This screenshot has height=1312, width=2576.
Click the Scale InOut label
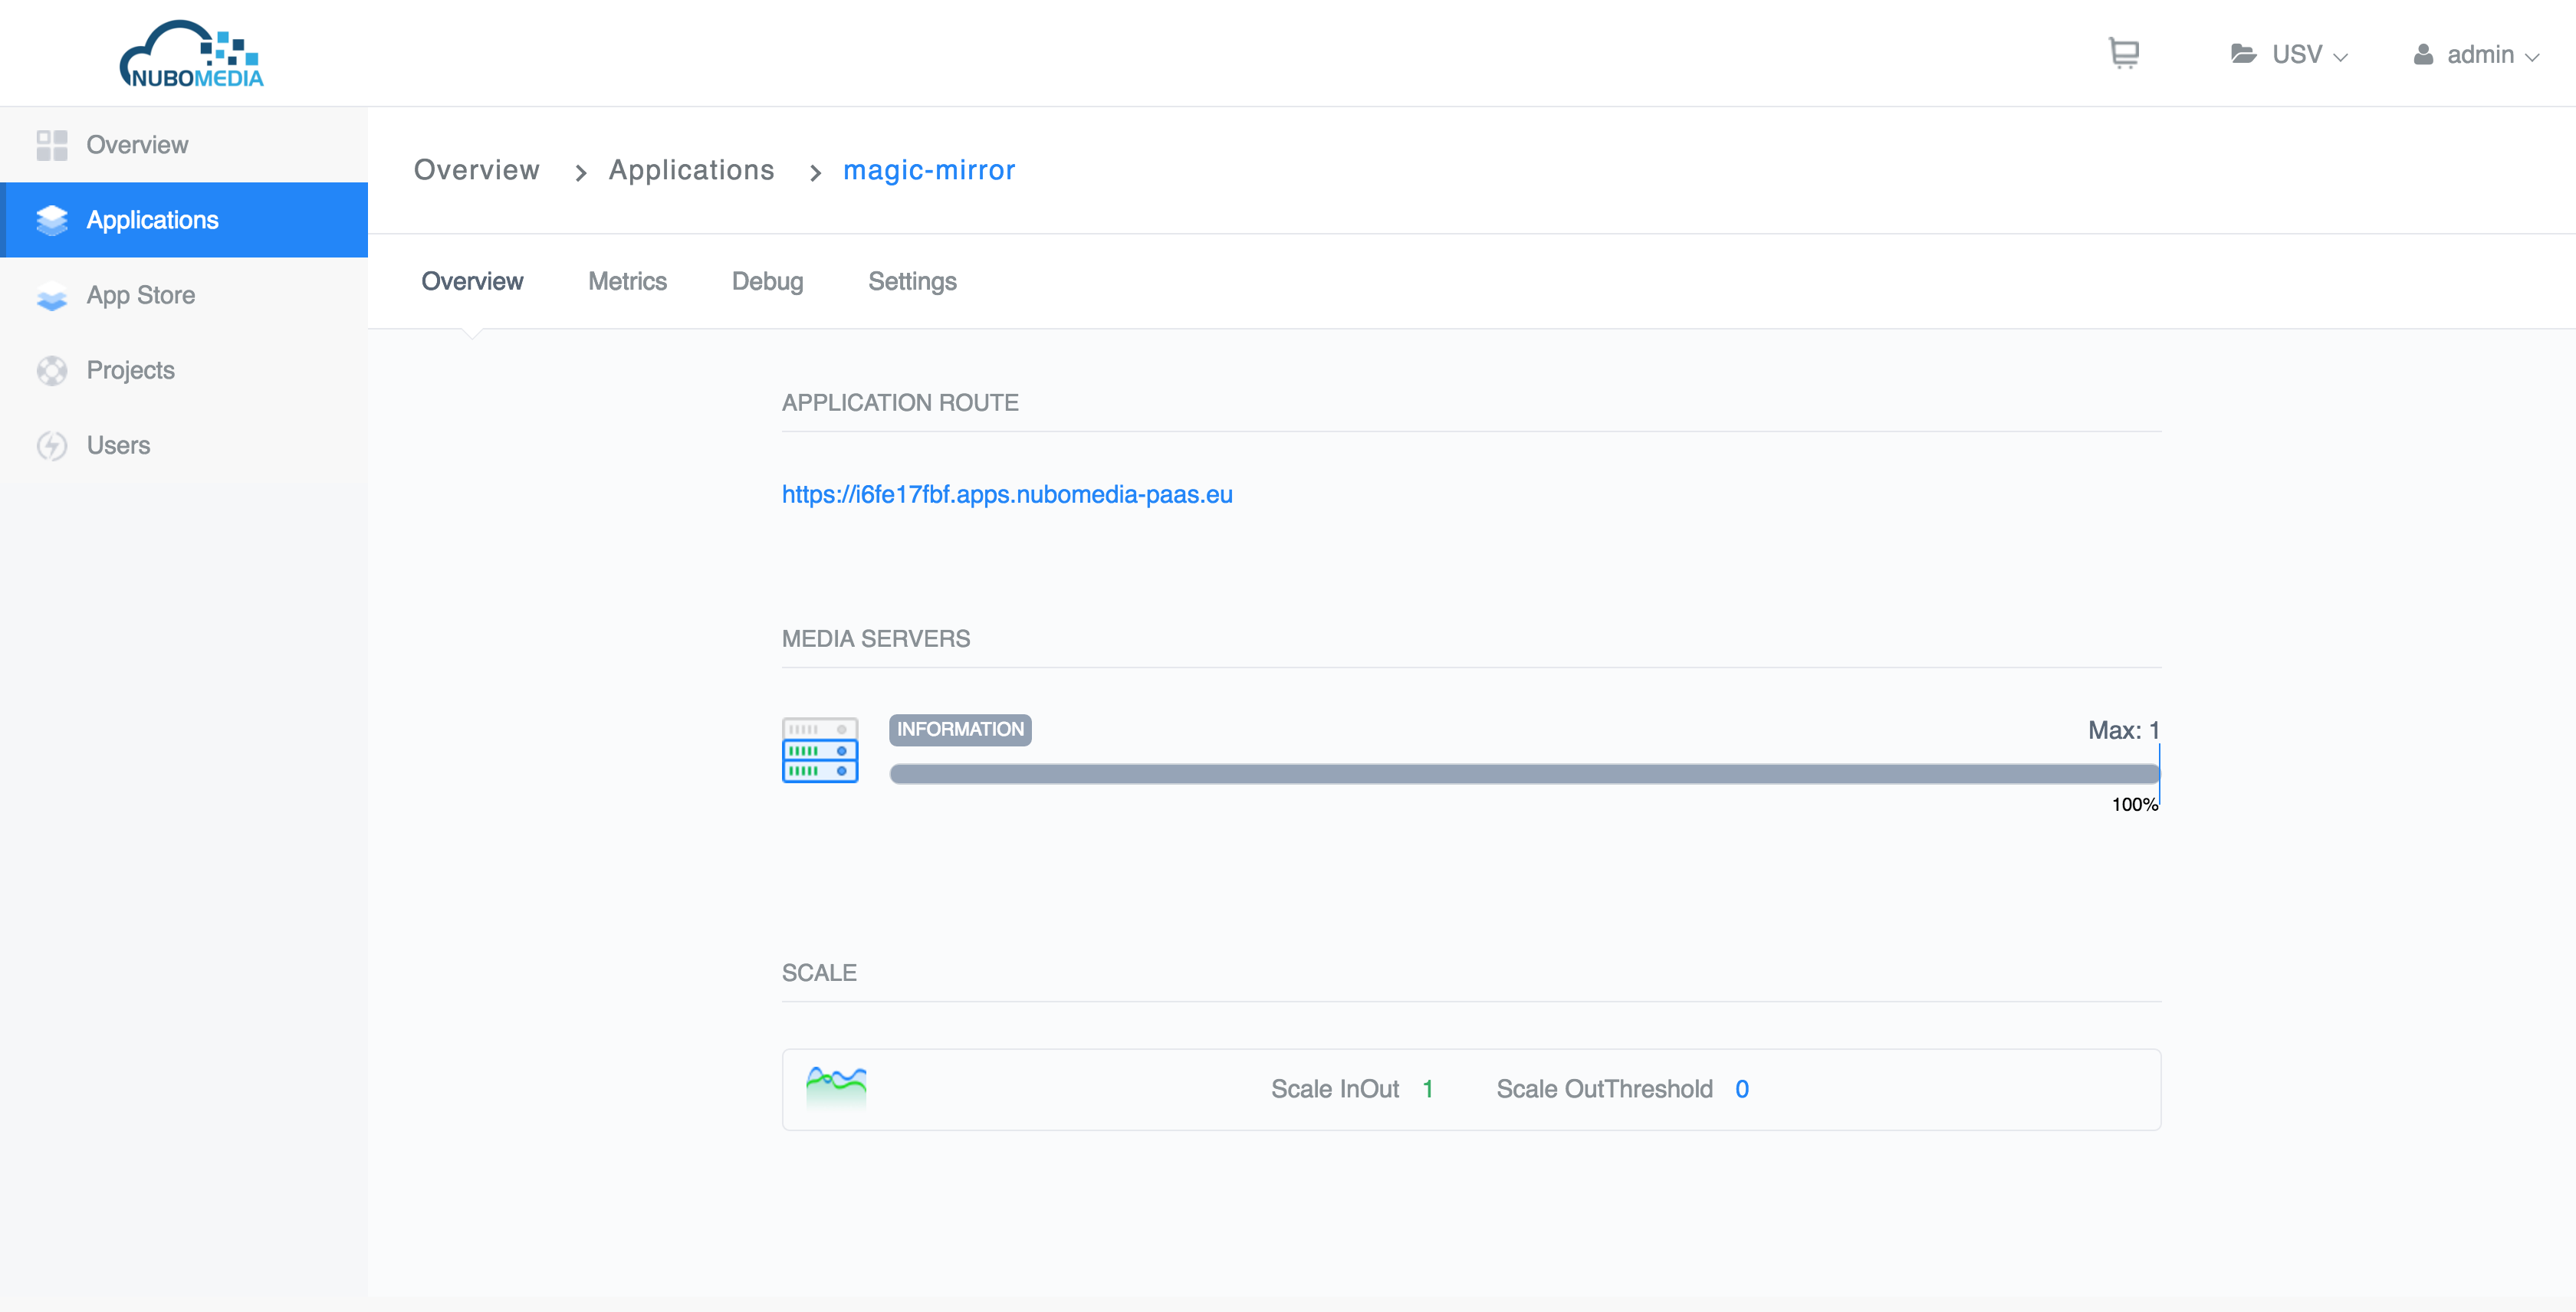pyautogui.click(x=1334, y=1089)
